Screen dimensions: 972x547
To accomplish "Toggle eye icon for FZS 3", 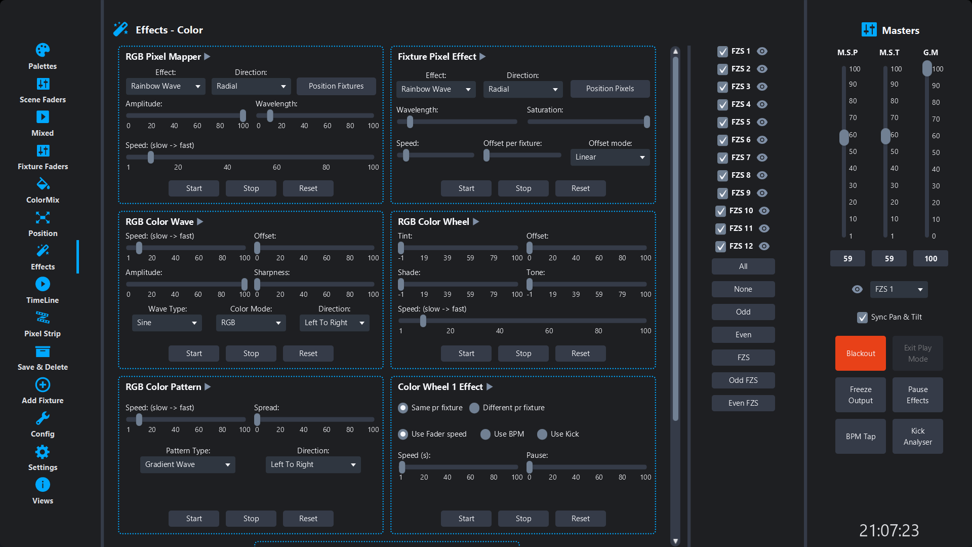I will click(762, 87).
